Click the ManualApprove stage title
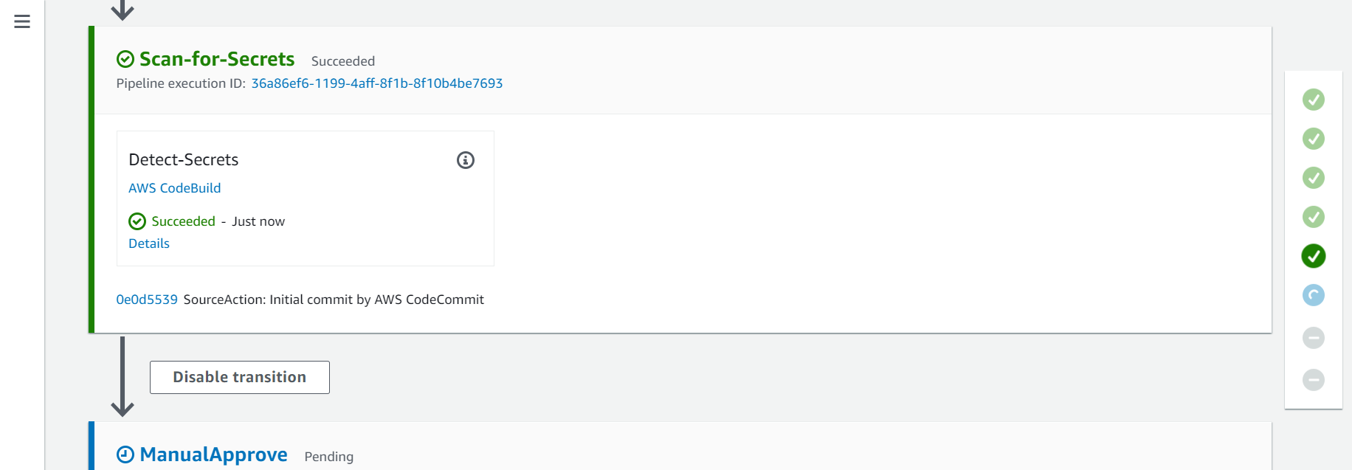Viewport: 1352px width, 470px height. tap(214, 455)
